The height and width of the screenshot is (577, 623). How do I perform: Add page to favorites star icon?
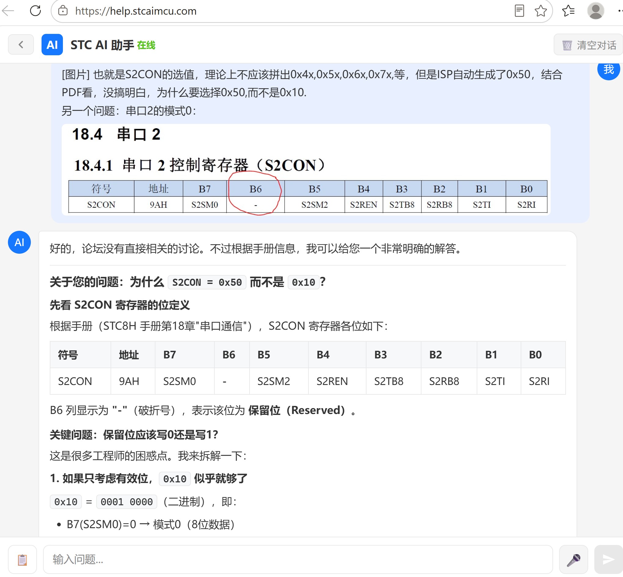(x=541, y=11)
